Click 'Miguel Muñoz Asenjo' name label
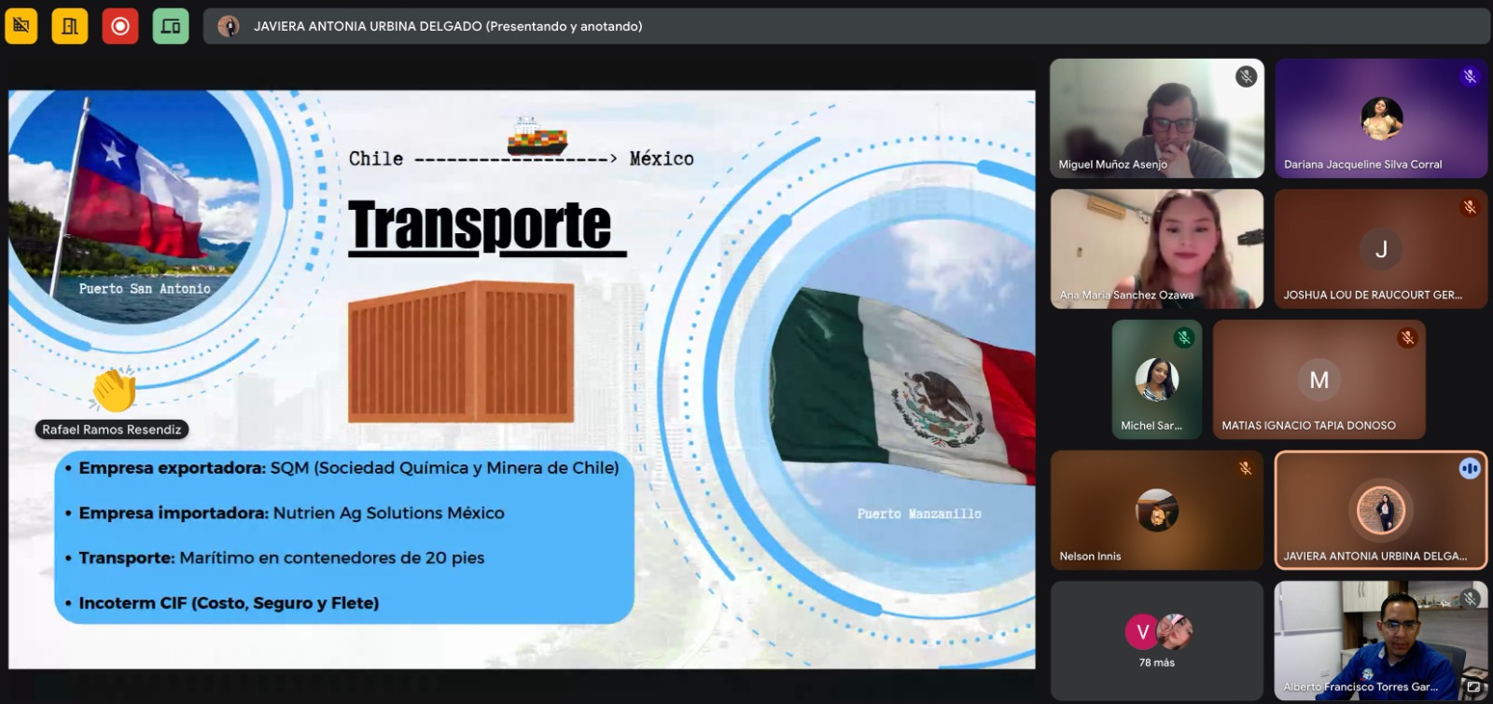This screenshot has width=1493, height=704. tap(1112, 164)
